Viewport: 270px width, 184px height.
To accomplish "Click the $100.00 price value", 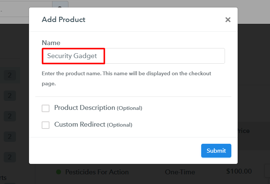I will point(239,172).
